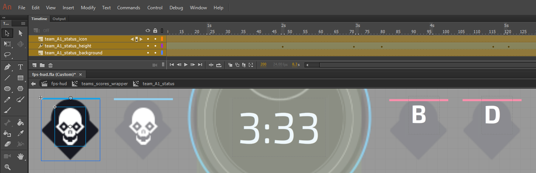Image resolution: width=536 pixels, height=173 pixels.
Task: Delete layer with trash icon
Action: point(50,65)
